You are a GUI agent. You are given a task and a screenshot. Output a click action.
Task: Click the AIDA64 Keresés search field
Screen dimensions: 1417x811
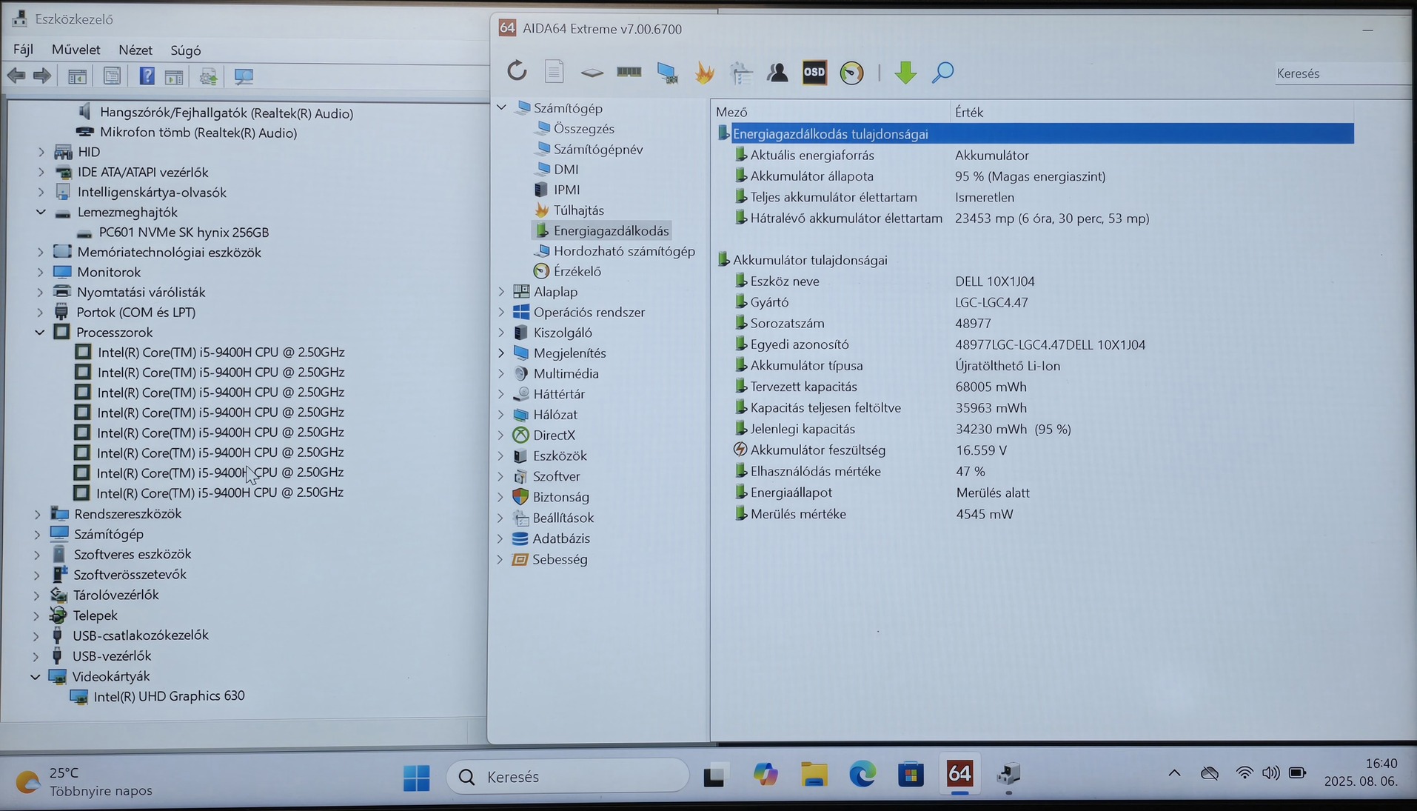(x=1341, y=73)
